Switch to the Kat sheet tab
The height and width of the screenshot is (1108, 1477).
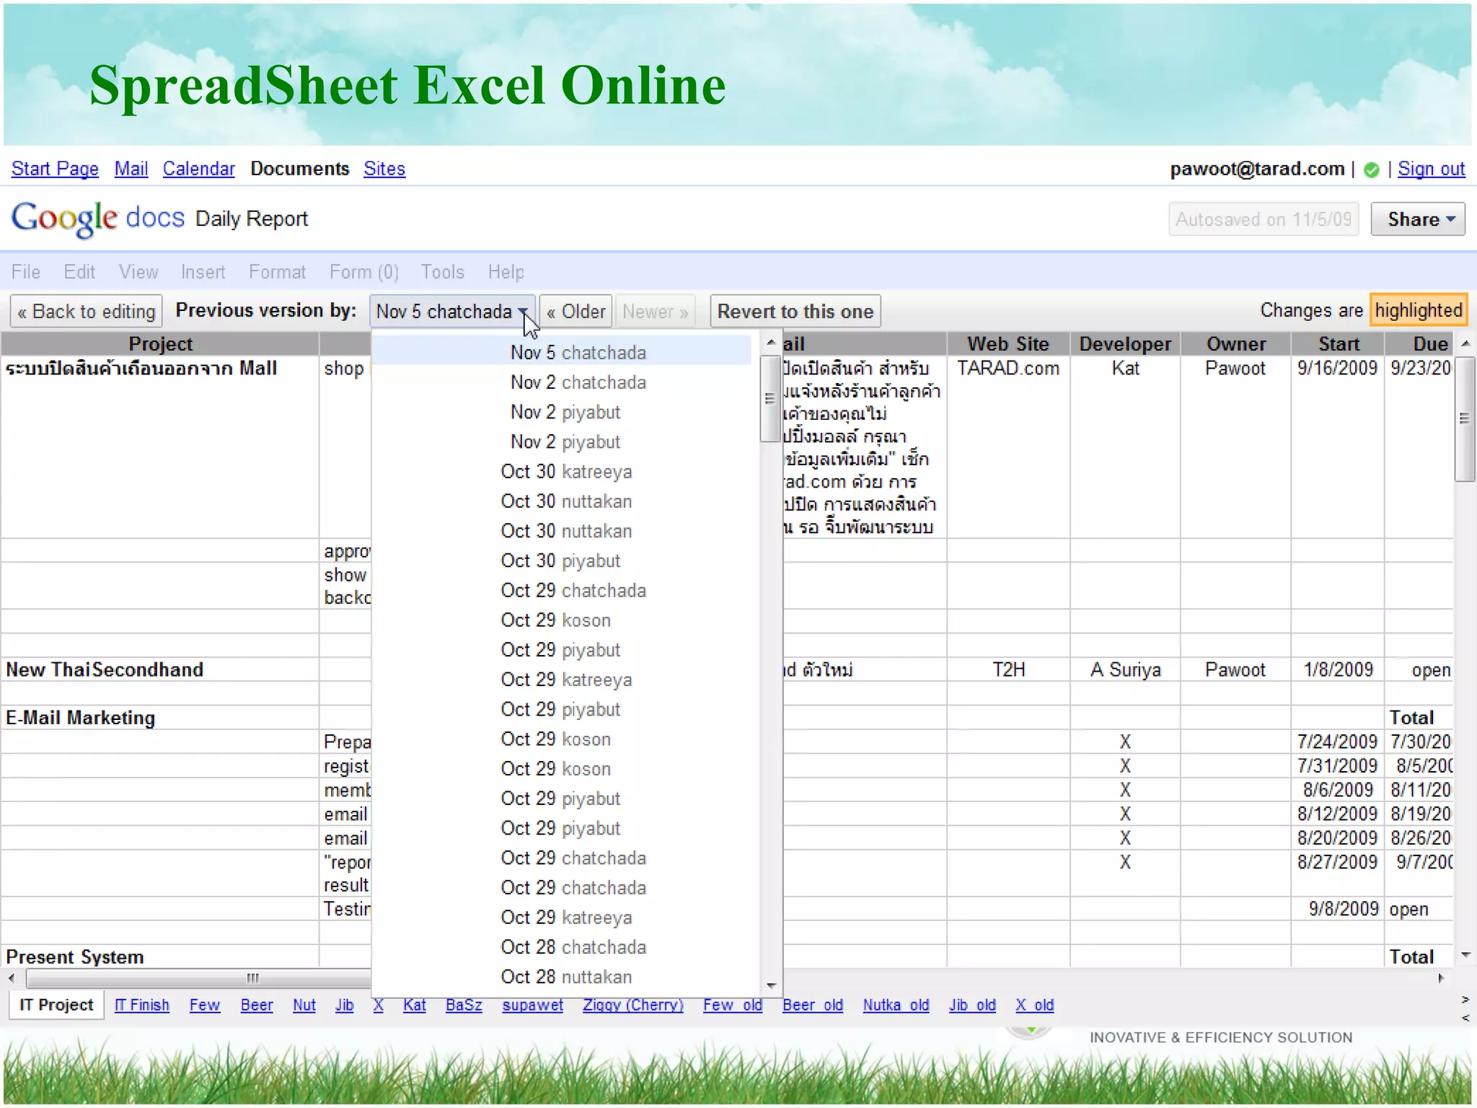point(414,1005)
